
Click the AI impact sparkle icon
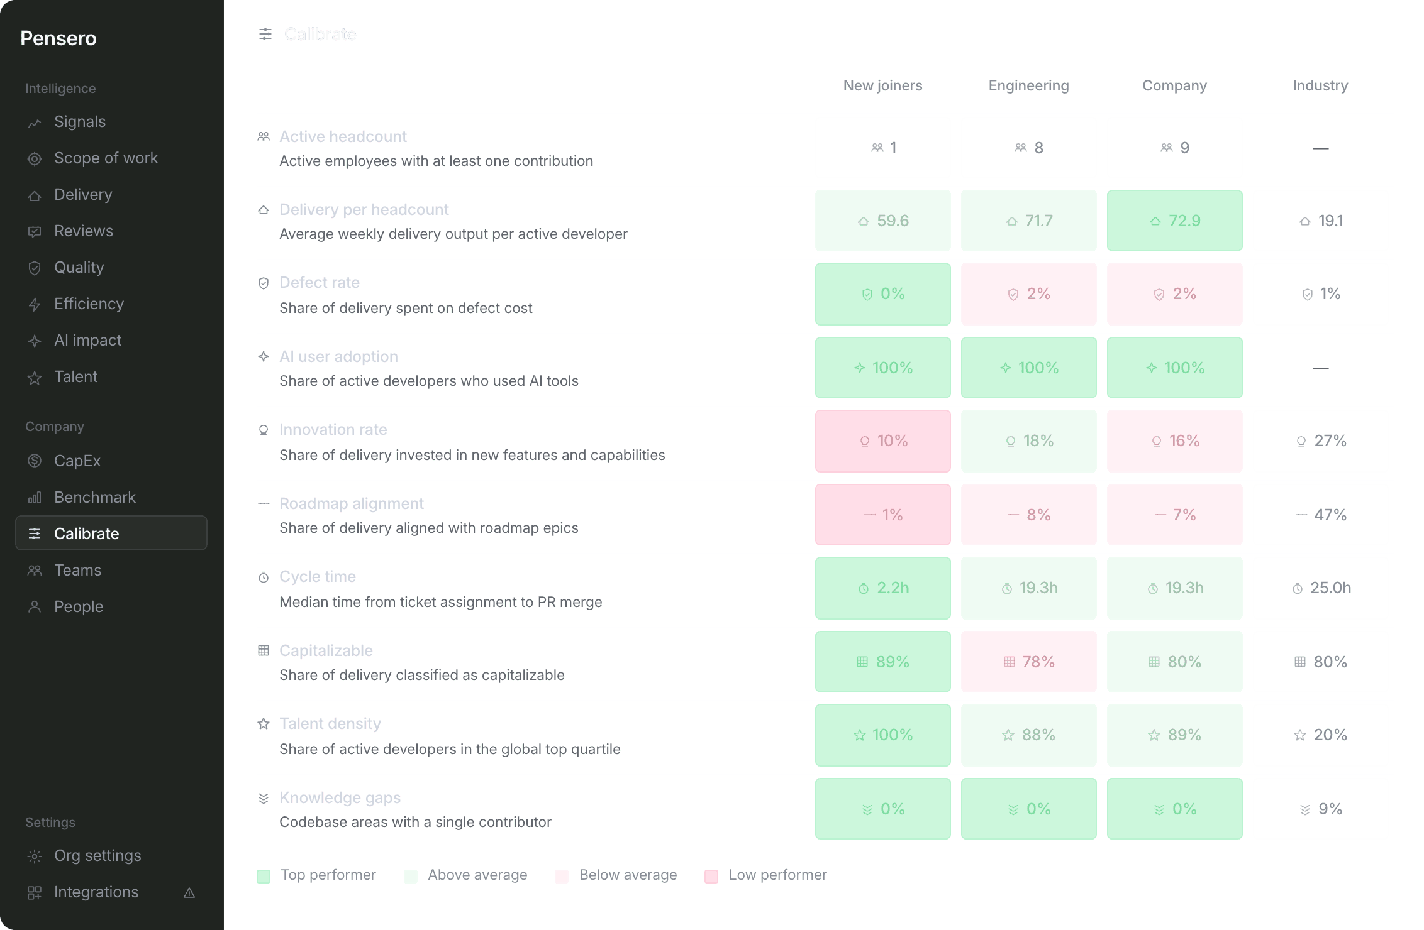tap(35, 341)
